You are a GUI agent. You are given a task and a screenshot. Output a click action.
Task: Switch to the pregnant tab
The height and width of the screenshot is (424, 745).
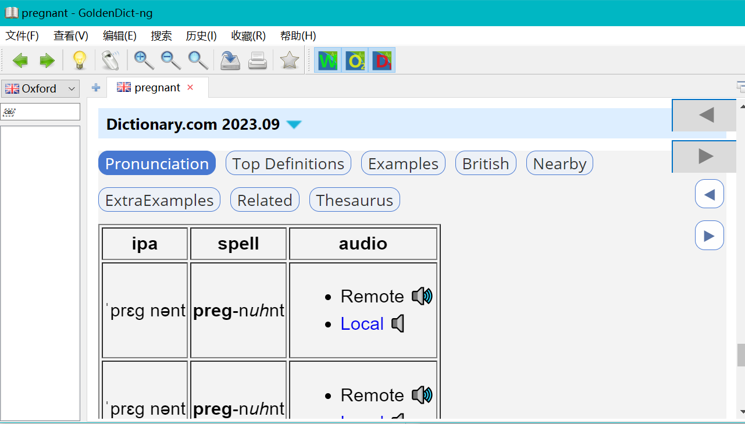coord(157,88)
